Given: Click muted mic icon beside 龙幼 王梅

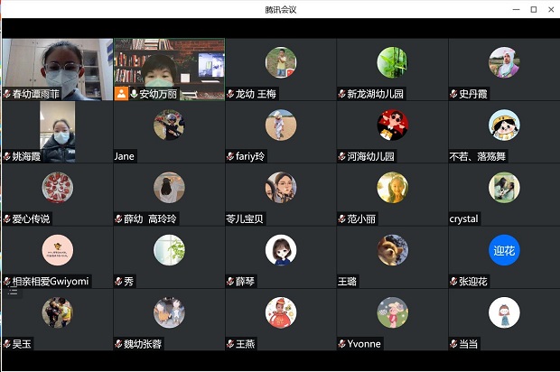Looking at the screenshot, I should pyautogui.click(x=230, y=94).
